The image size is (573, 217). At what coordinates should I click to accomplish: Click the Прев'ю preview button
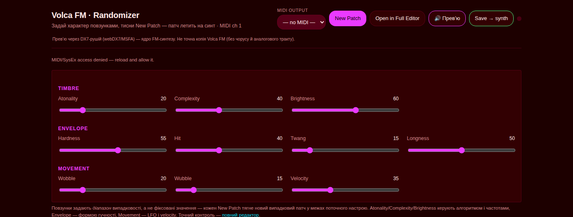click(447, 18)
